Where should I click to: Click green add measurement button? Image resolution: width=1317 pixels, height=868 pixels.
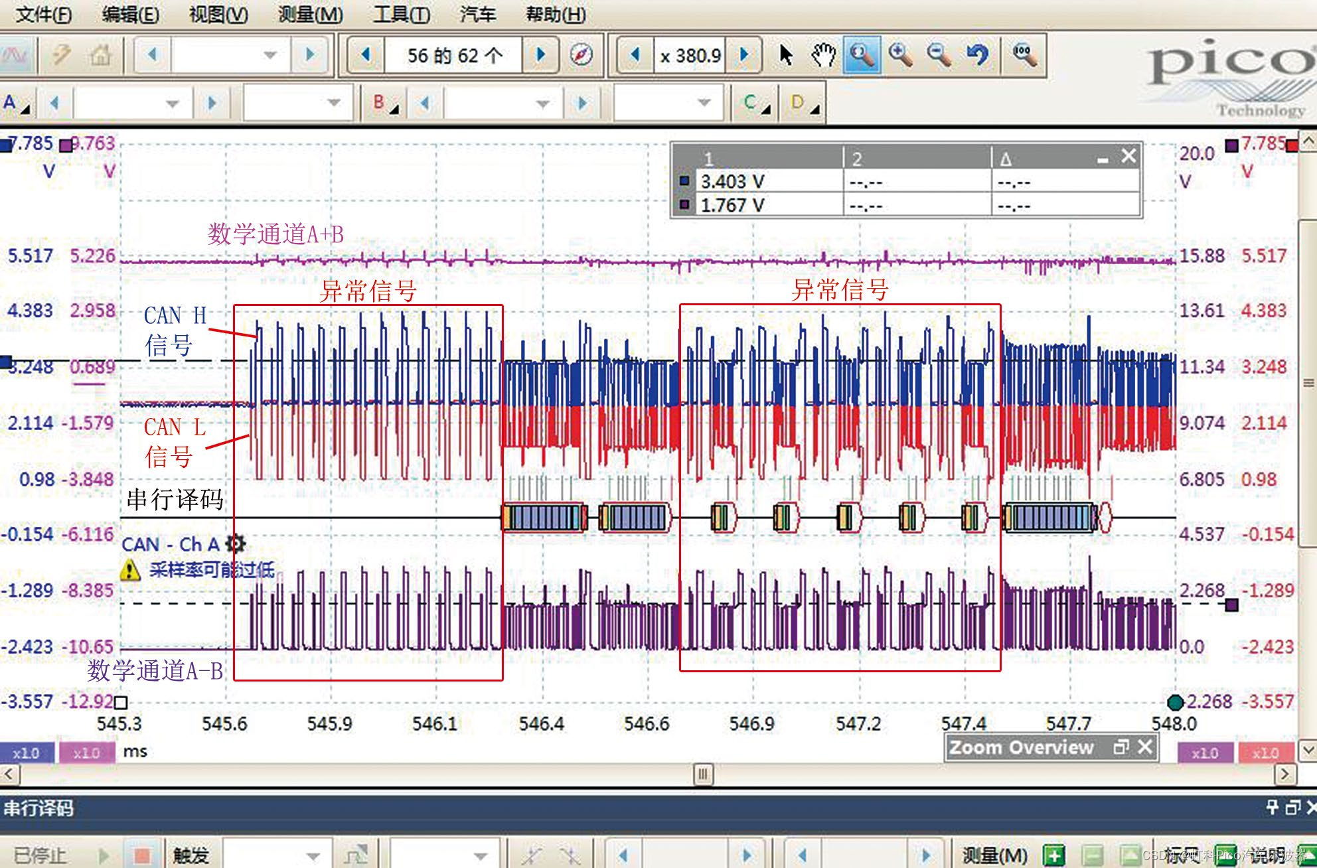(1053, 855)
